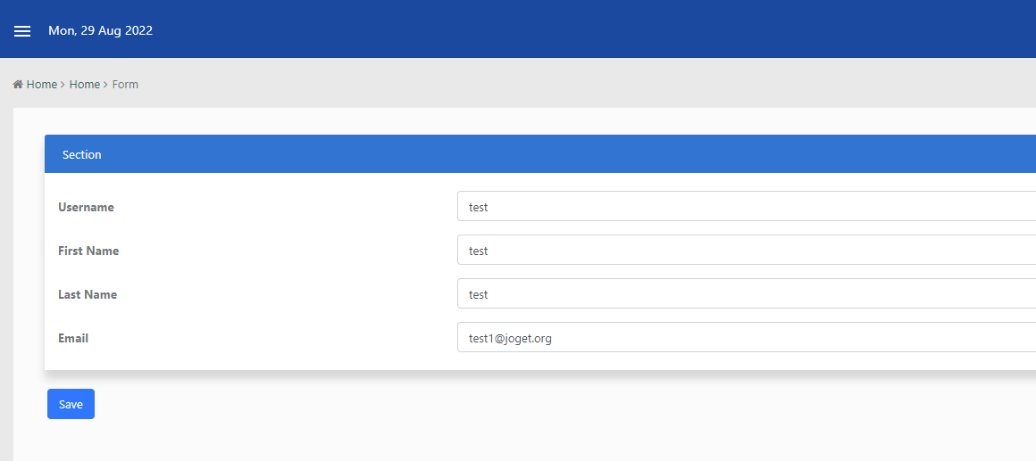Click the Last Name field label
The height and width of the screenshot is (461, 1036).
point(88,294)
